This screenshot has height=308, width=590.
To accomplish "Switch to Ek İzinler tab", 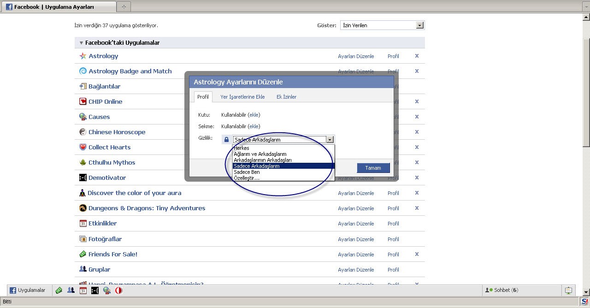I will [286, 97].
